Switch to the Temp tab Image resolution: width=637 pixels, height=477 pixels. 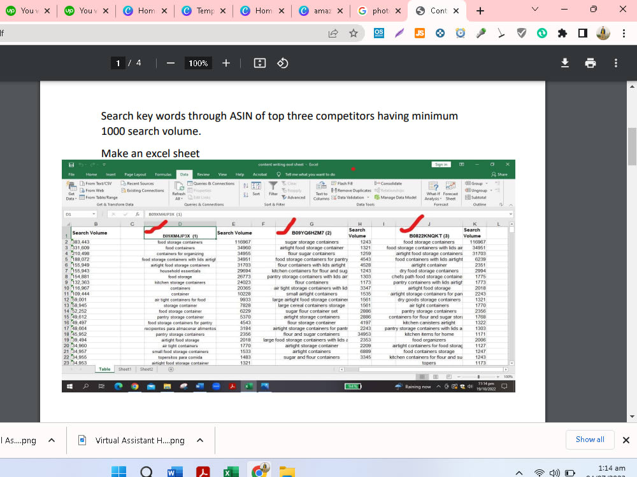coord(204,11)
